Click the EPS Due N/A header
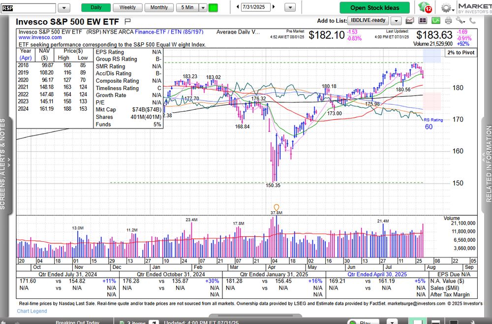This screenshot has width=492, height=324. click(454, 274)
